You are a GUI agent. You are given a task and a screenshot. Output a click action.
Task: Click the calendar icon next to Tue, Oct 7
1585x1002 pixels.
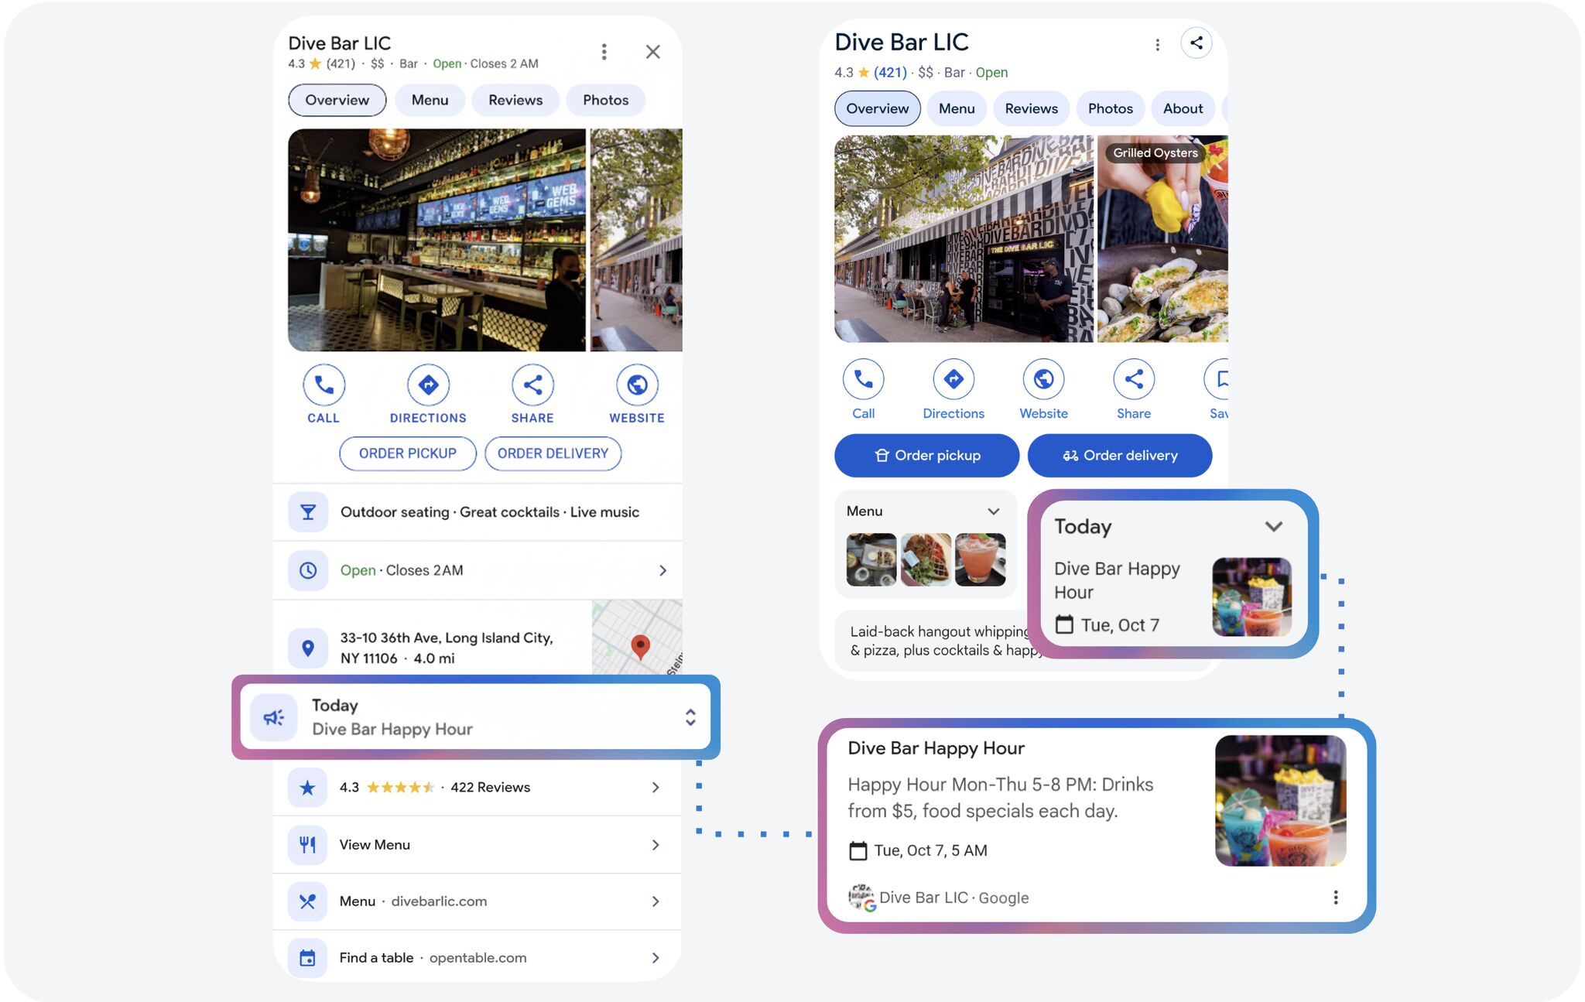[x=1066, y=624]
